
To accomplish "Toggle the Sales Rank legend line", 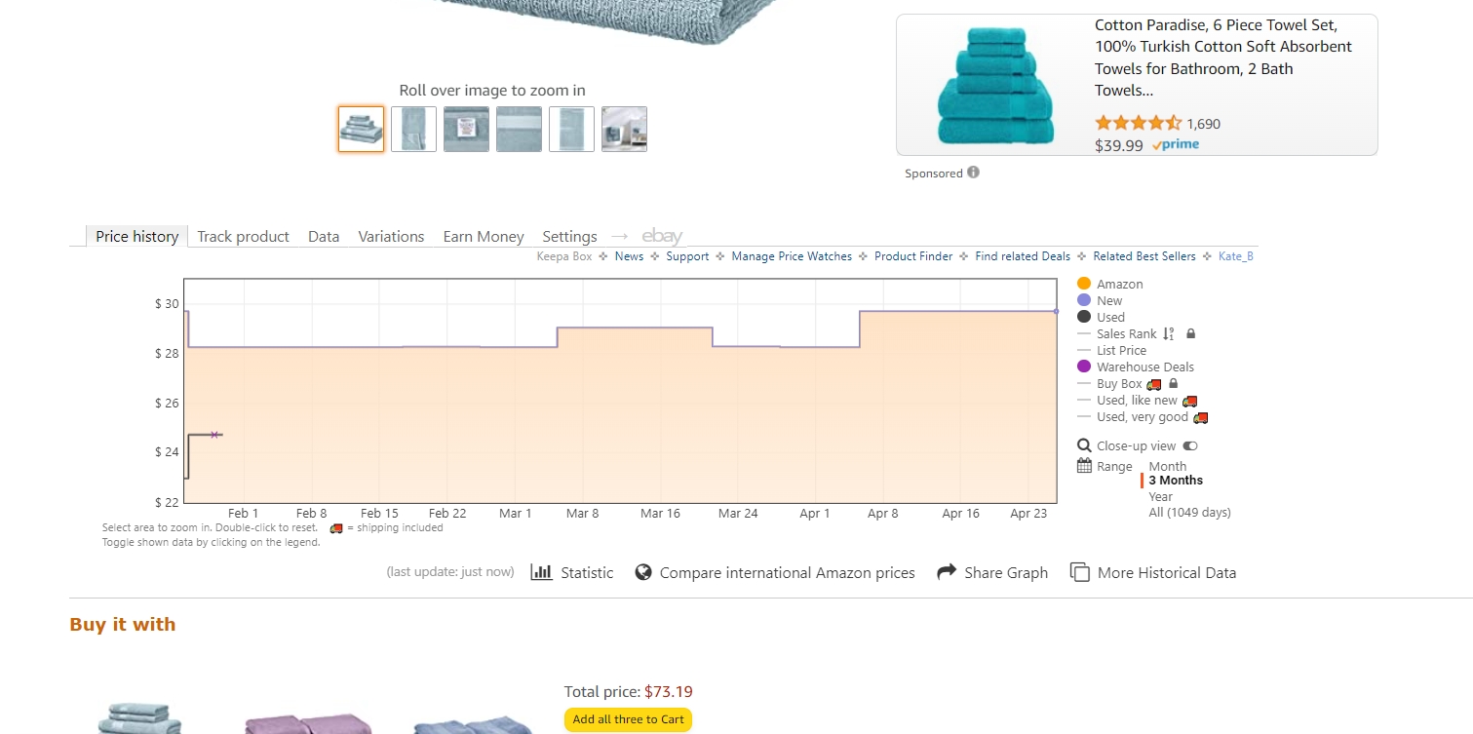I will [1125, 333].
